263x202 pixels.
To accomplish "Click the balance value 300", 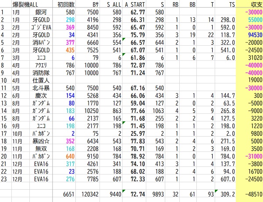I will [258, 95].
